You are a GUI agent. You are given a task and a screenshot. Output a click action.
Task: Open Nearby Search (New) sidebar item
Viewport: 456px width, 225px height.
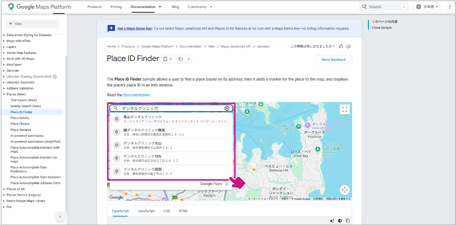(x=26, y=106)
